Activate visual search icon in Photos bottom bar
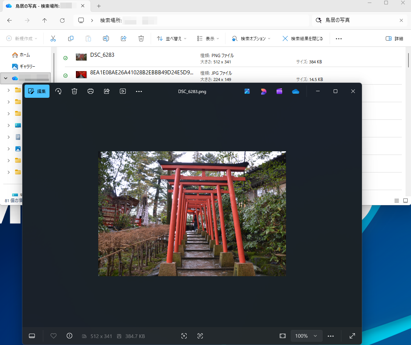The width and height of the screenshot is (411, 345). tap(184, 336)
